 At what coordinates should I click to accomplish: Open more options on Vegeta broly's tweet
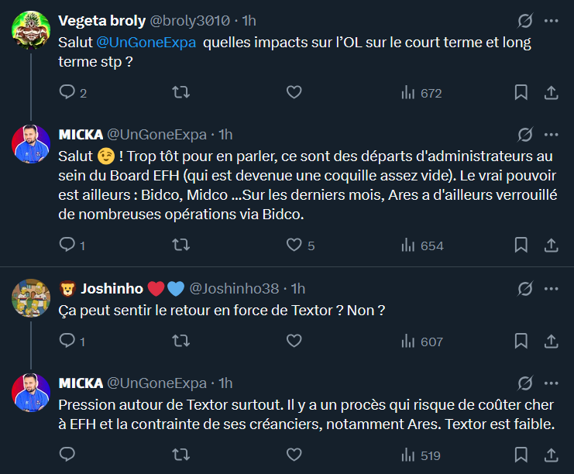click(x=552, y=21)
